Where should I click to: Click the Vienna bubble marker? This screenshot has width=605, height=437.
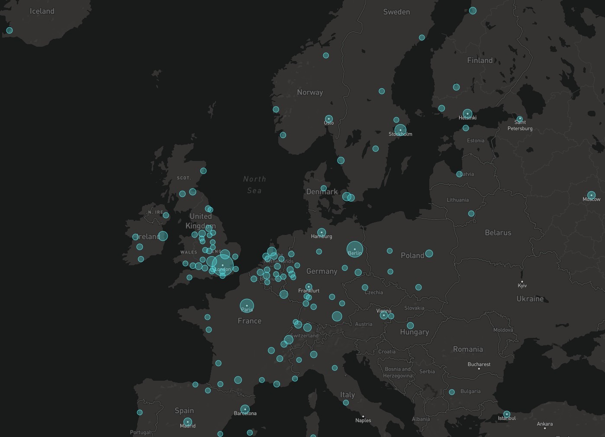pos(383,315)
